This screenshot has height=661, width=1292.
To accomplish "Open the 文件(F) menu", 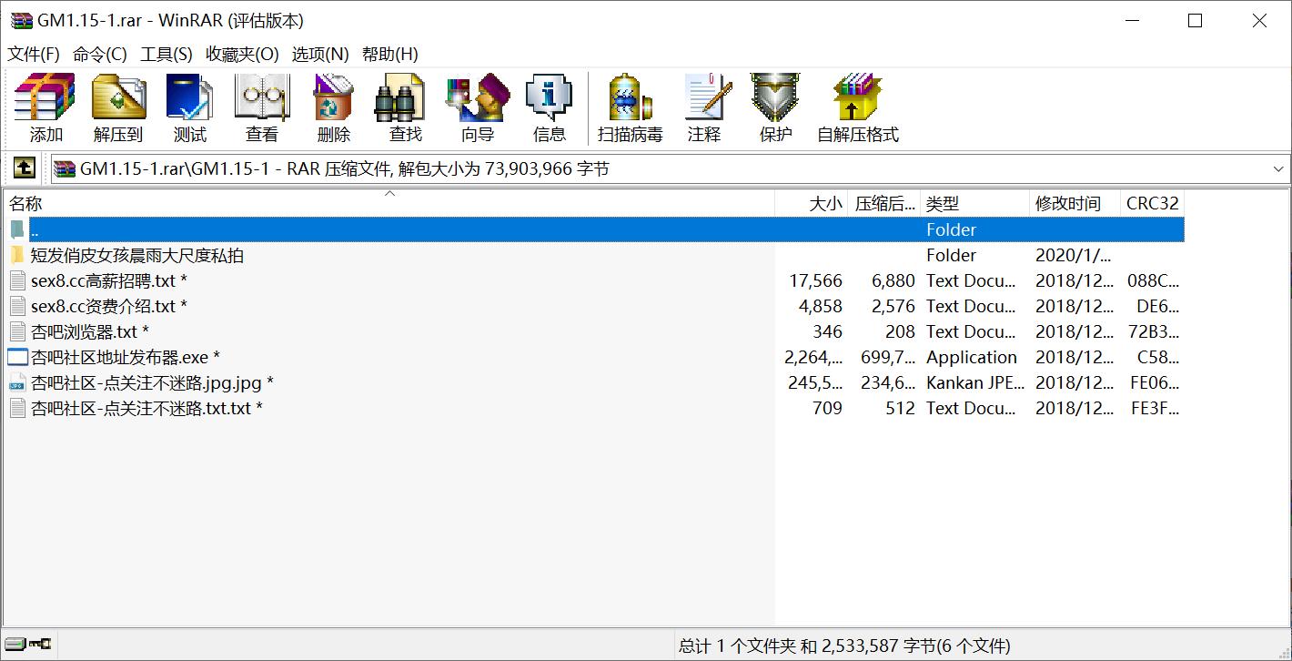I will coord(34,54).
